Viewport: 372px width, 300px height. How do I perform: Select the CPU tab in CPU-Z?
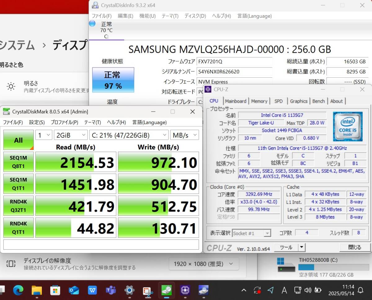tap(214, 101)
